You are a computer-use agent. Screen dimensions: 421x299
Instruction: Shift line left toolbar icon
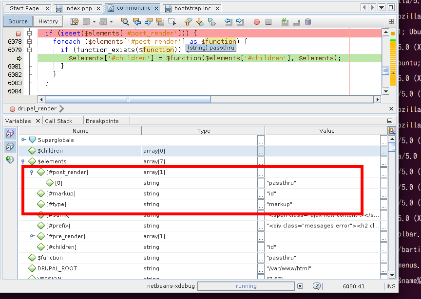229,22
